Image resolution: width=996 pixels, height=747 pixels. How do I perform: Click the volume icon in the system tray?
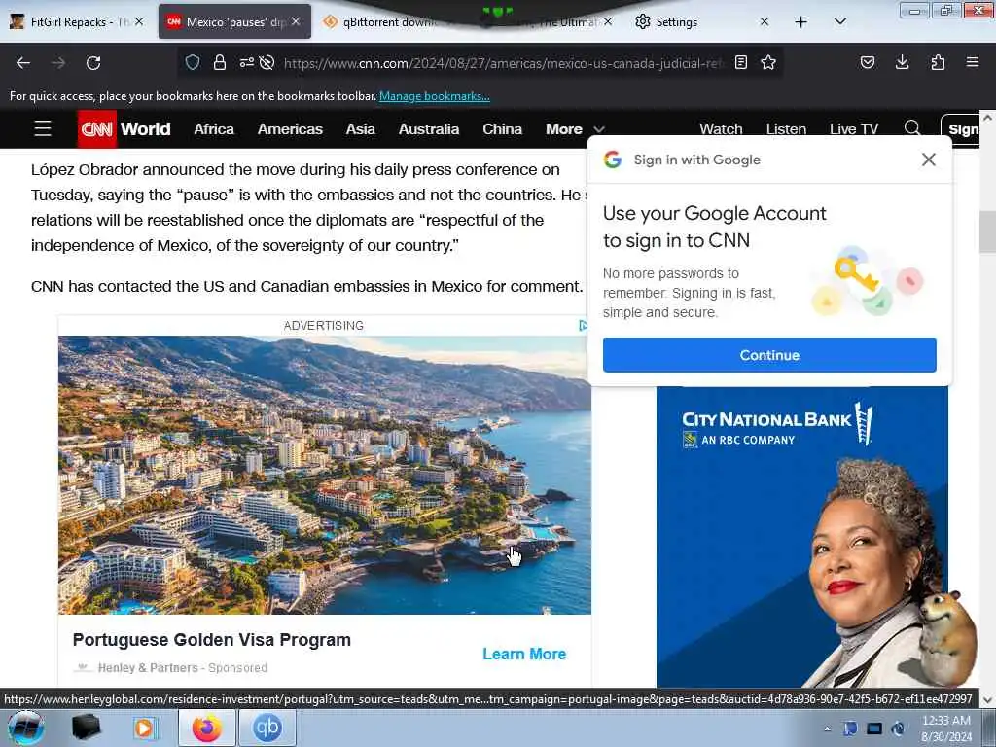tap(898, 729)
